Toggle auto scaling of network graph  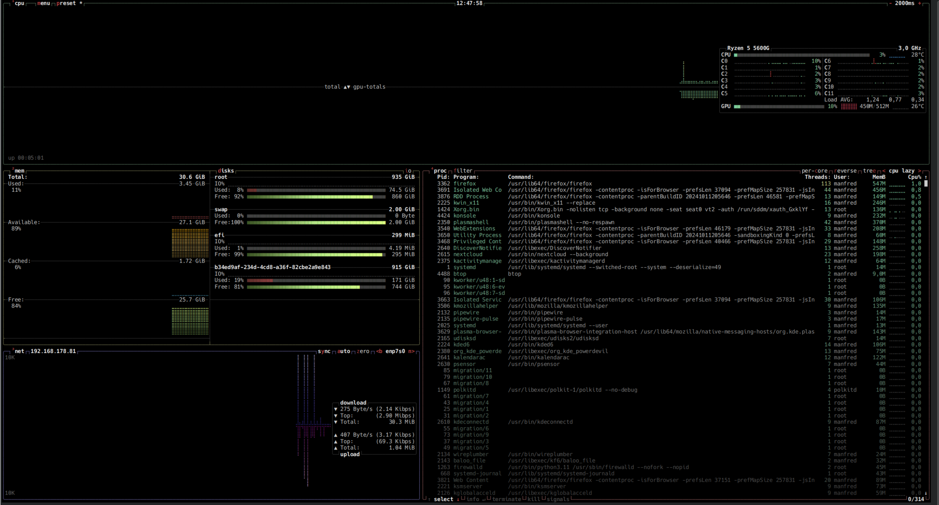[343, 351]
